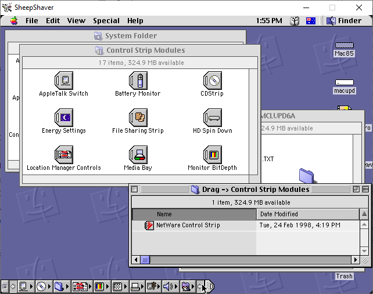Open the Help menu
The width and height of the screenshot is (373, 294).
(x=135, y=21)
